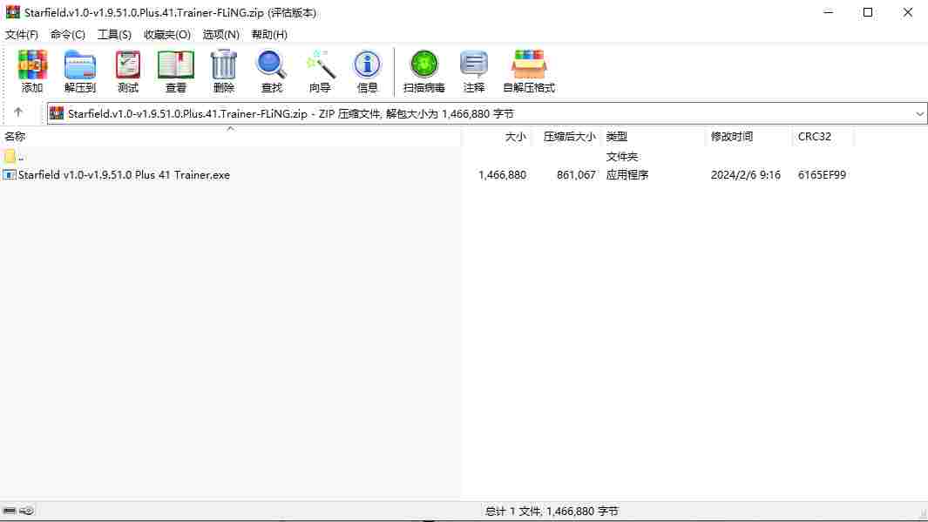Click the Add (添加) toolbar icon
The width and height of the screenshot is (928, 522).
pyautogui.click(x=32, y=71)
